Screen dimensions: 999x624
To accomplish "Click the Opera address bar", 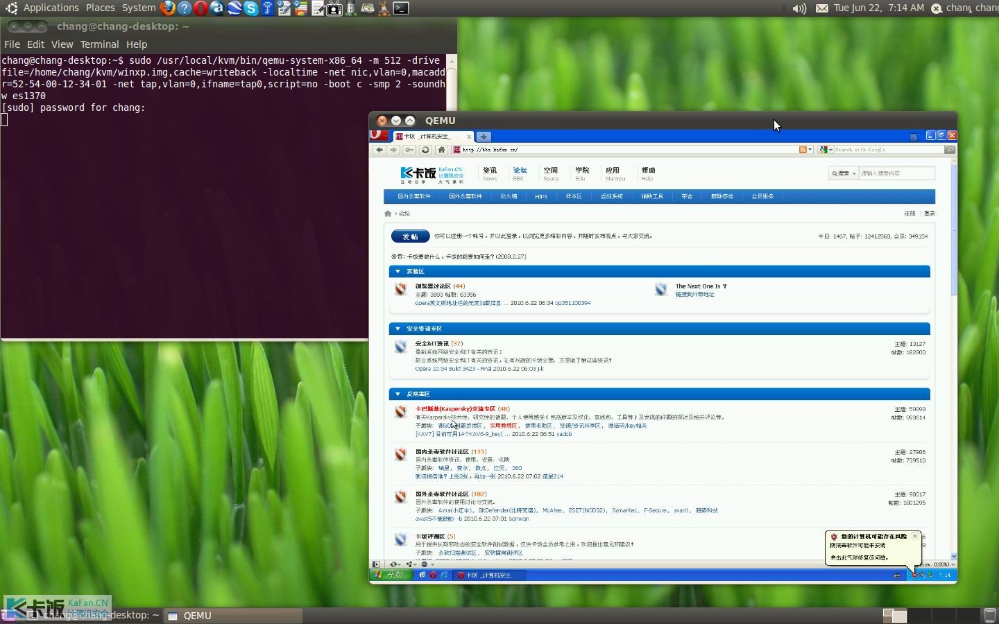I will coord(631,150).
